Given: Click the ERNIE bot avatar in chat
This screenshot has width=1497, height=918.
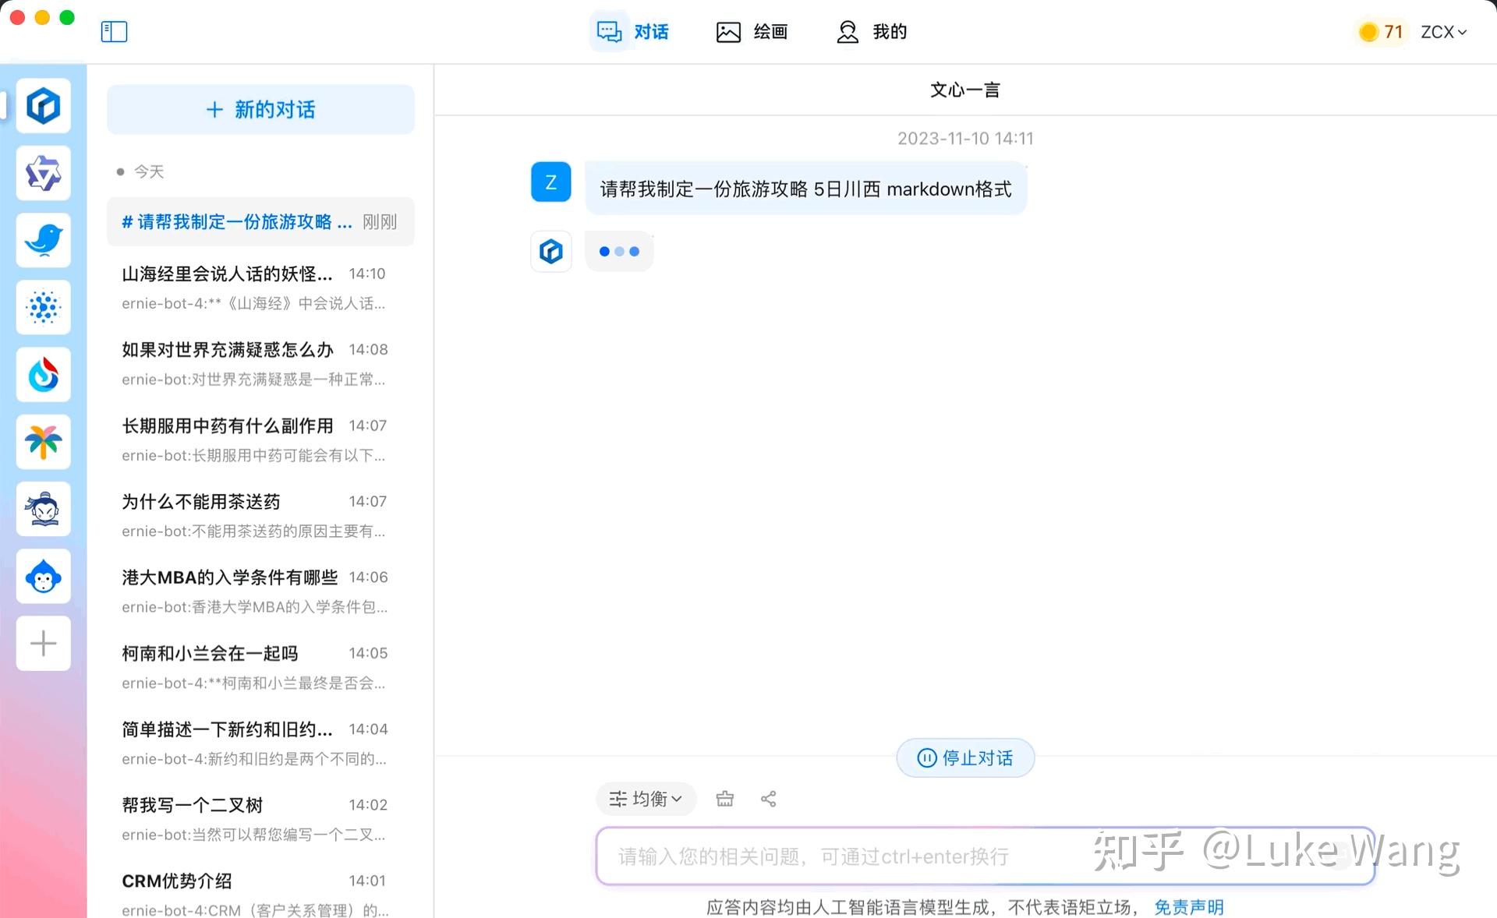Looking at the screenshot, I should (551, 251).
